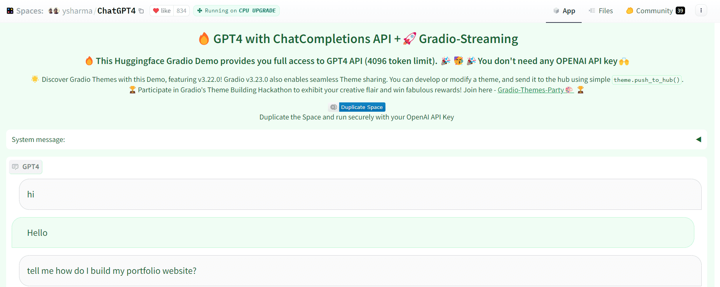Click the Running on CPU Upgrade badge
The width and height of the screenshot is (720, 287).
236,11
